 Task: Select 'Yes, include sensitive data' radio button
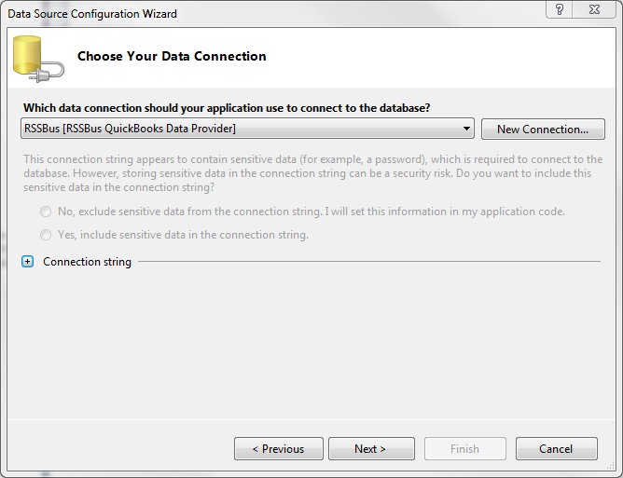click(46, 235)
